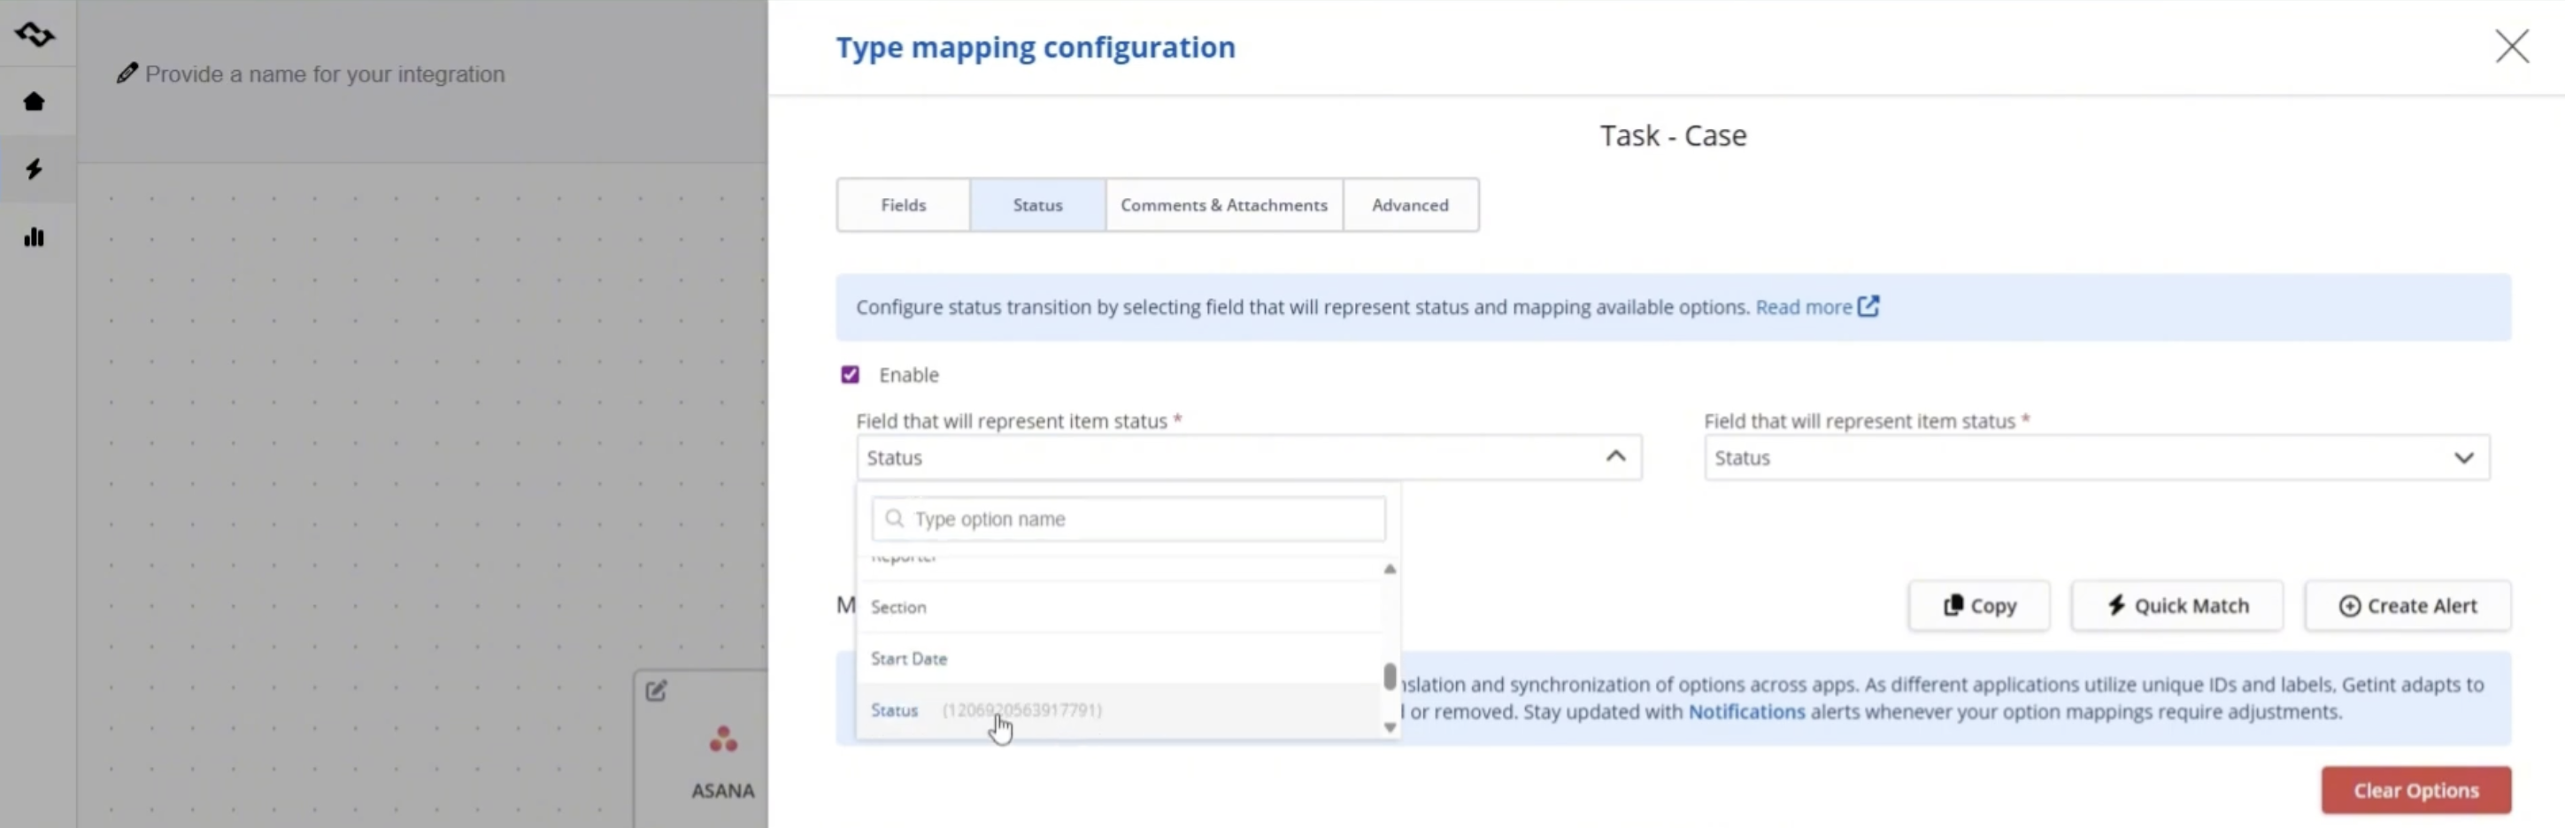
Task: Click the edit icon above ASANA card
Action: [656, 691]
